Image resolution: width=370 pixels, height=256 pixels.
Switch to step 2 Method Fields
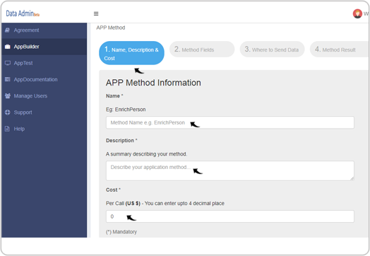point(202,50)
